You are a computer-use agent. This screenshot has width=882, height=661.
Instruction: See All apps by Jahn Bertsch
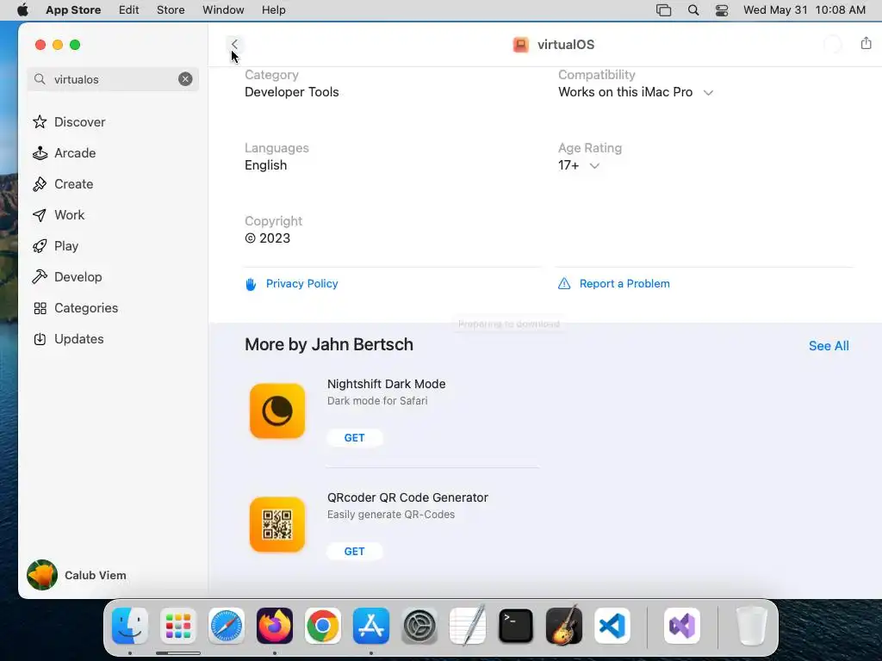[829, 346]
